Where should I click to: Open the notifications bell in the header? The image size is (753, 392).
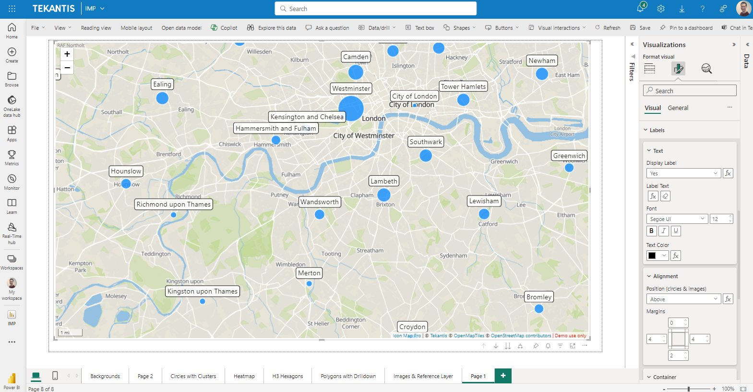pos(640,9)
